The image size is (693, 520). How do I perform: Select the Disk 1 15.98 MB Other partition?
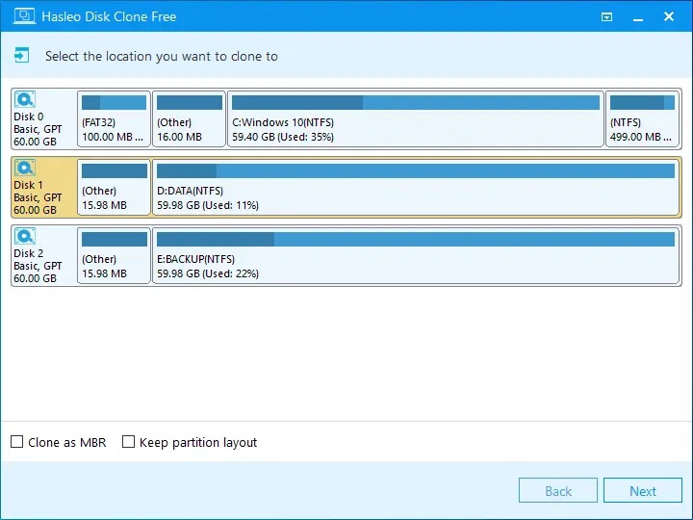coord(114,187)
